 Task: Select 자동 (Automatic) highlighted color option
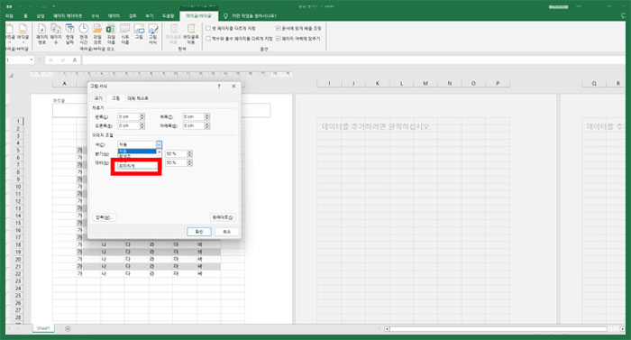click(x=137, y=152)
